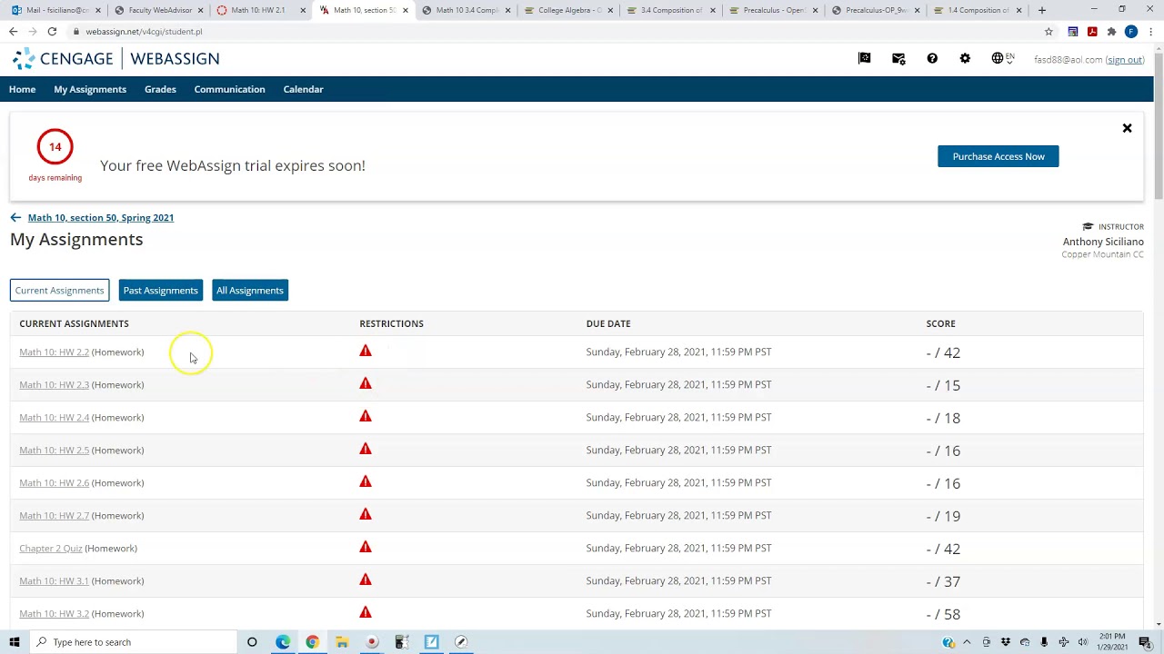Image resolution: width=1164 pixels, height=654 pixels.
Task: Open the Grades menu item
Action: pos(160,89)
